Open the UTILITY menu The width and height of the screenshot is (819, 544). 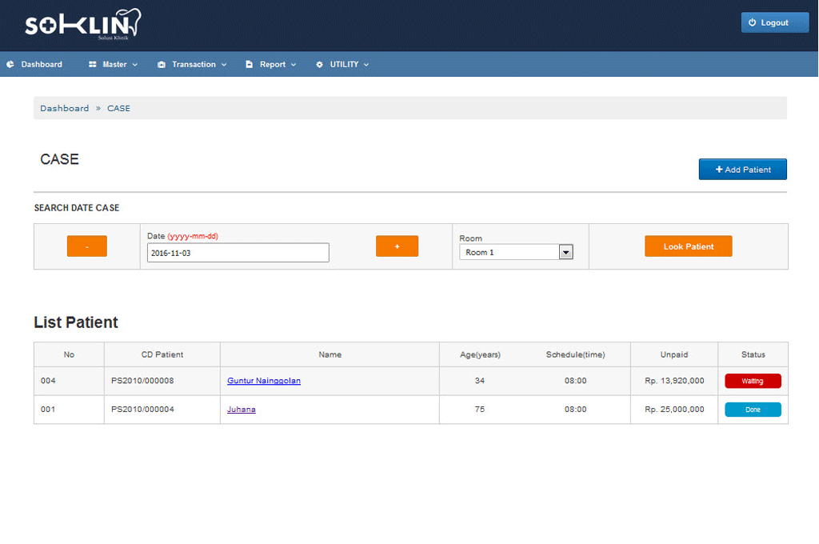[x=344, y=65]
